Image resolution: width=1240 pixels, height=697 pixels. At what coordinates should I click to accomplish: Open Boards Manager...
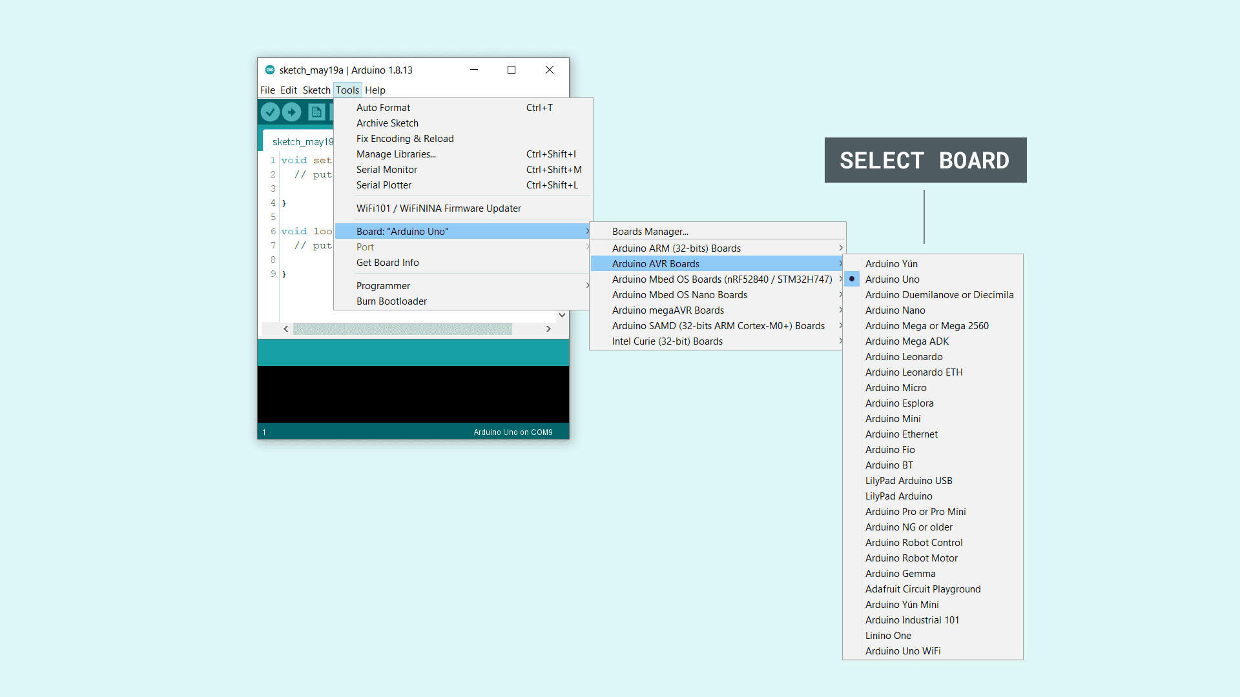click(x=650, y=232)
